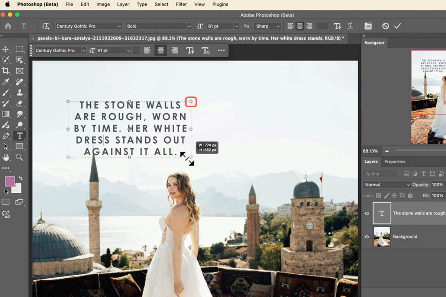Click the pink foreground color swatch
446x297 pixels.
pos(10,182)
